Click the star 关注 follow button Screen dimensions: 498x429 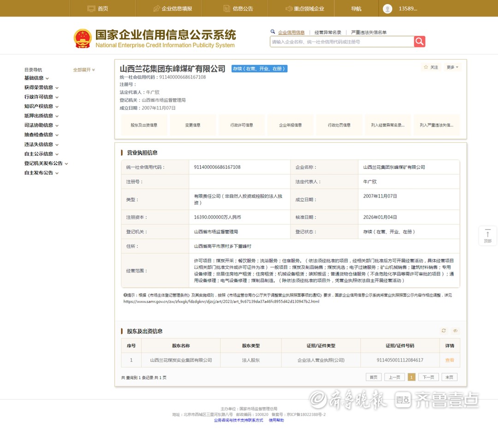pos(431,67)
